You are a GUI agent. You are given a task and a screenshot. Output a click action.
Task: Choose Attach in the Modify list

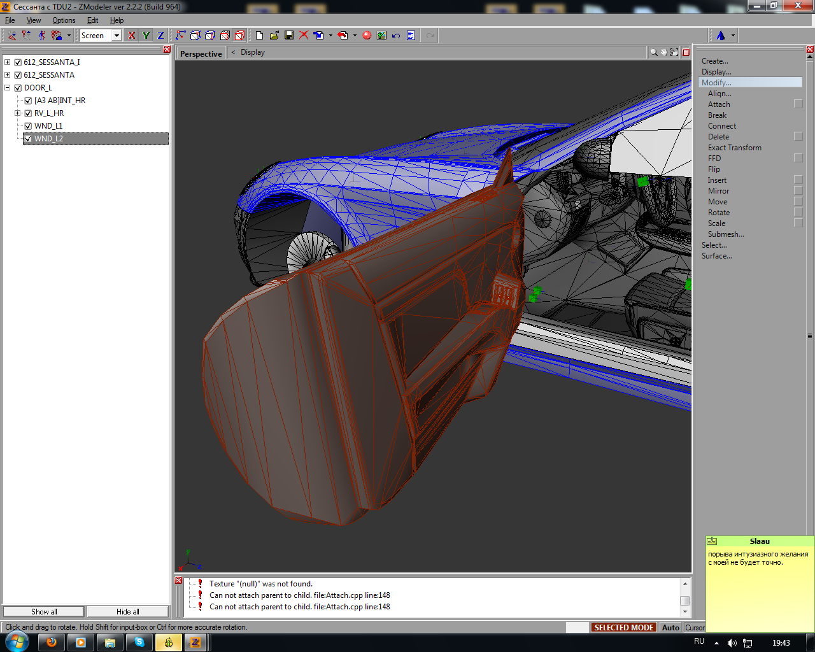(719, 104)
